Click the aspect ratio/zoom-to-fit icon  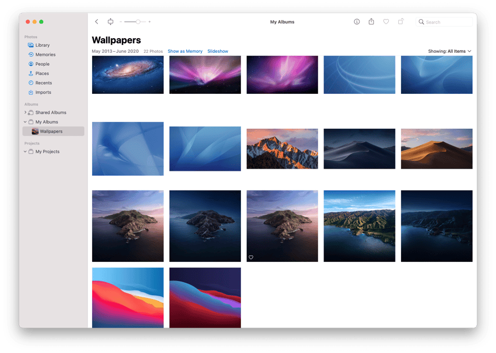(x=111, y=22)
